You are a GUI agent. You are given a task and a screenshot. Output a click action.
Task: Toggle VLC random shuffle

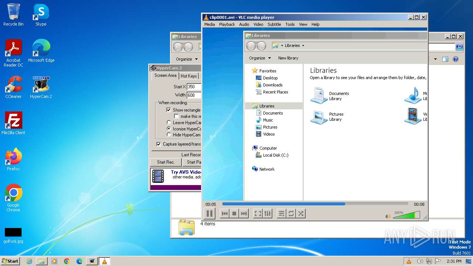[301, 214]
